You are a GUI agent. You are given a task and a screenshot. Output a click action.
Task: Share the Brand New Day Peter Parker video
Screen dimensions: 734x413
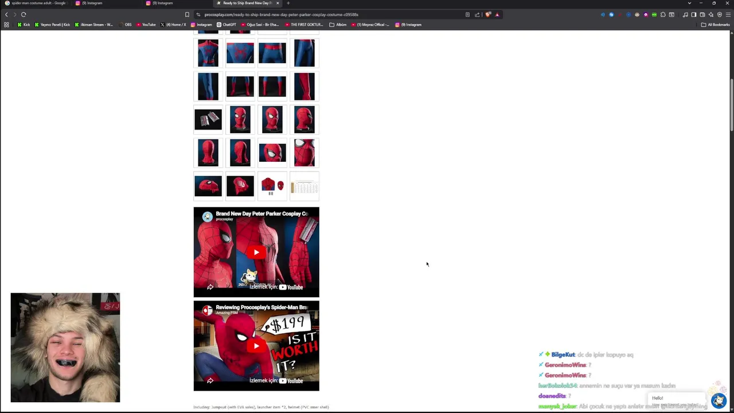click(210, 287)
